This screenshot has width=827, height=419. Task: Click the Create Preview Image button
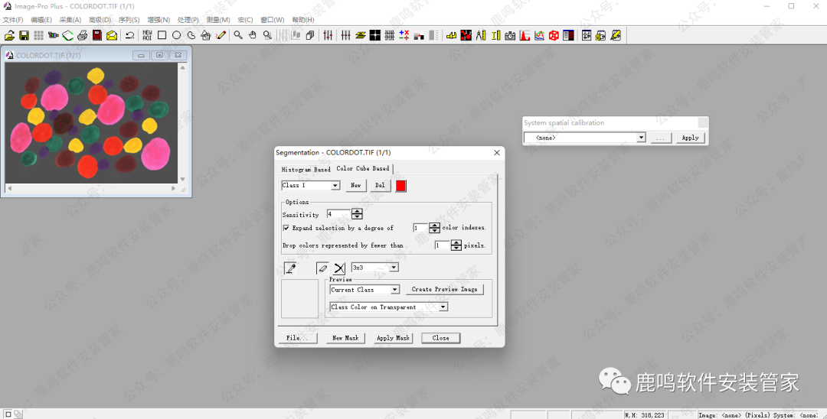pos(444,290)
